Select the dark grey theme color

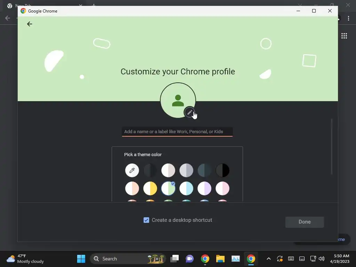point(150,170)
